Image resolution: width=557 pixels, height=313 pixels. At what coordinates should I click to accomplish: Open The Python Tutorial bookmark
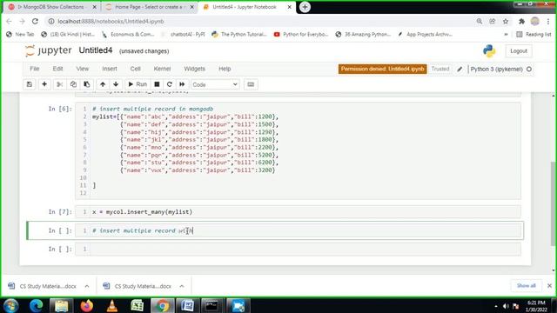click(x=239, y=35)
